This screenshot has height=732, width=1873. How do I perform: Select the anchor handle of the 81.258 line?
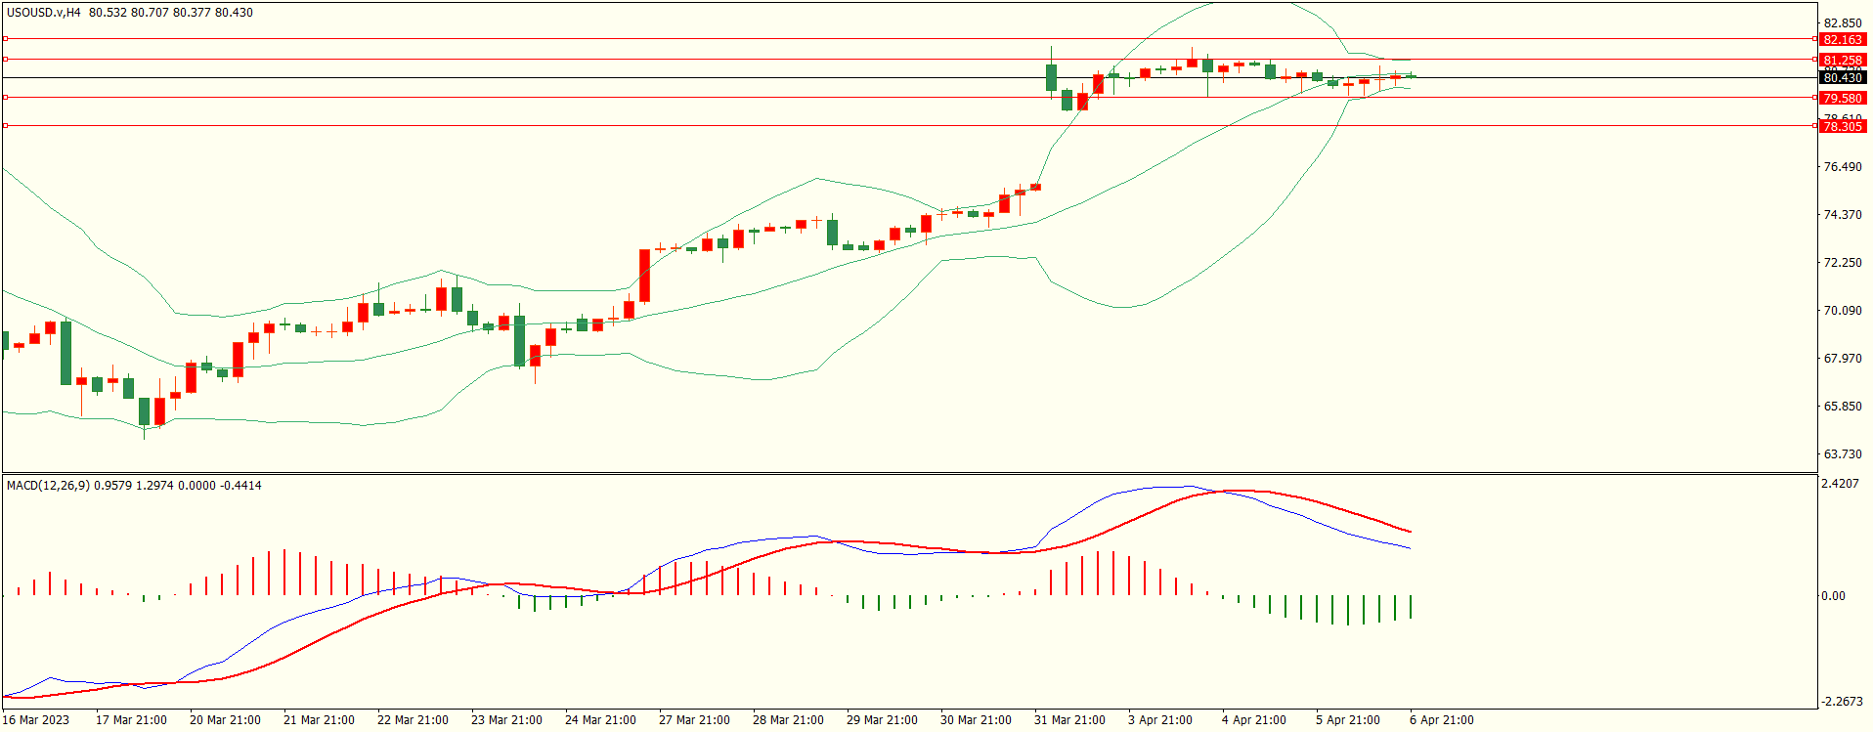coord(5,60)
